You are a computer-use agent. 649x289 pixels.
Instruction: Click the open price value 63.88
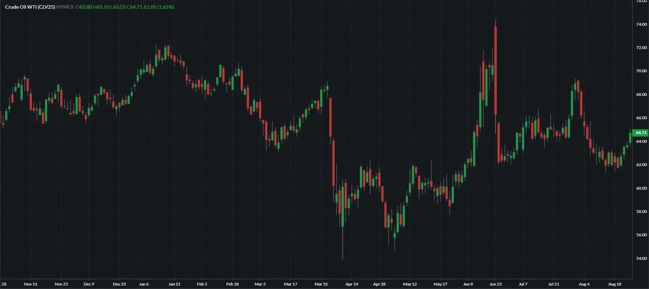click(x=86, y=7)
